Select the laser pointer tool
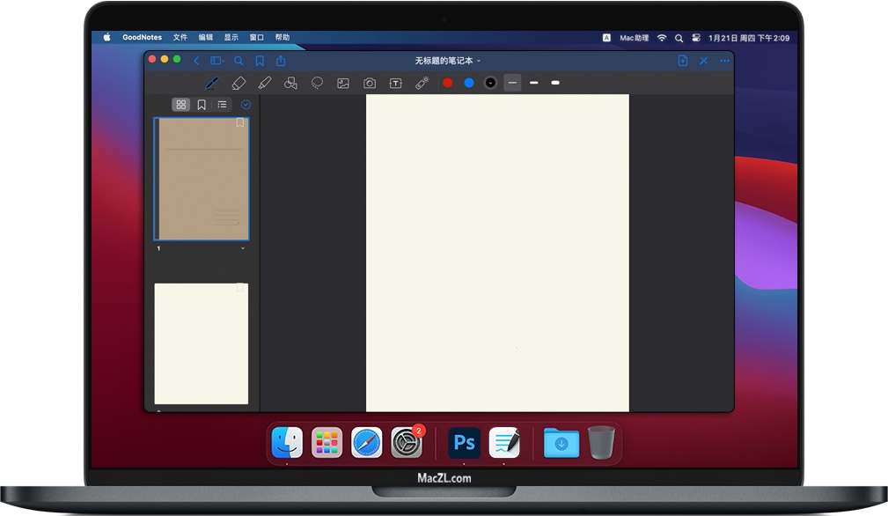This screenshot has width=888, height=516. click(422, 83)
